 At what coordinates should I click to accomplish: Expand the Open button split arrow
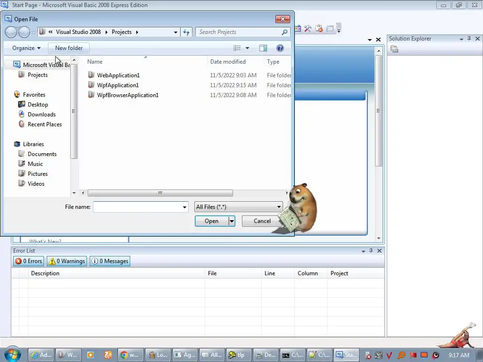click(x=232, y=221)
